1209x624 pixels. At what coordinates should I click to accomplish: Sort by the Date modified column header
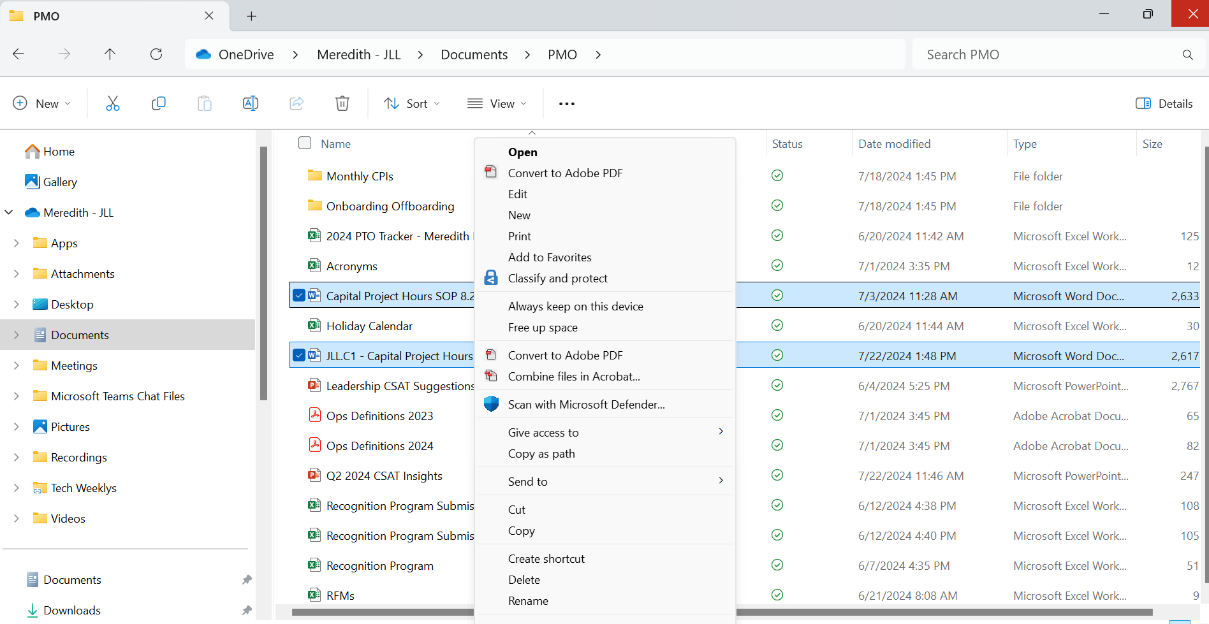(895, 143)
